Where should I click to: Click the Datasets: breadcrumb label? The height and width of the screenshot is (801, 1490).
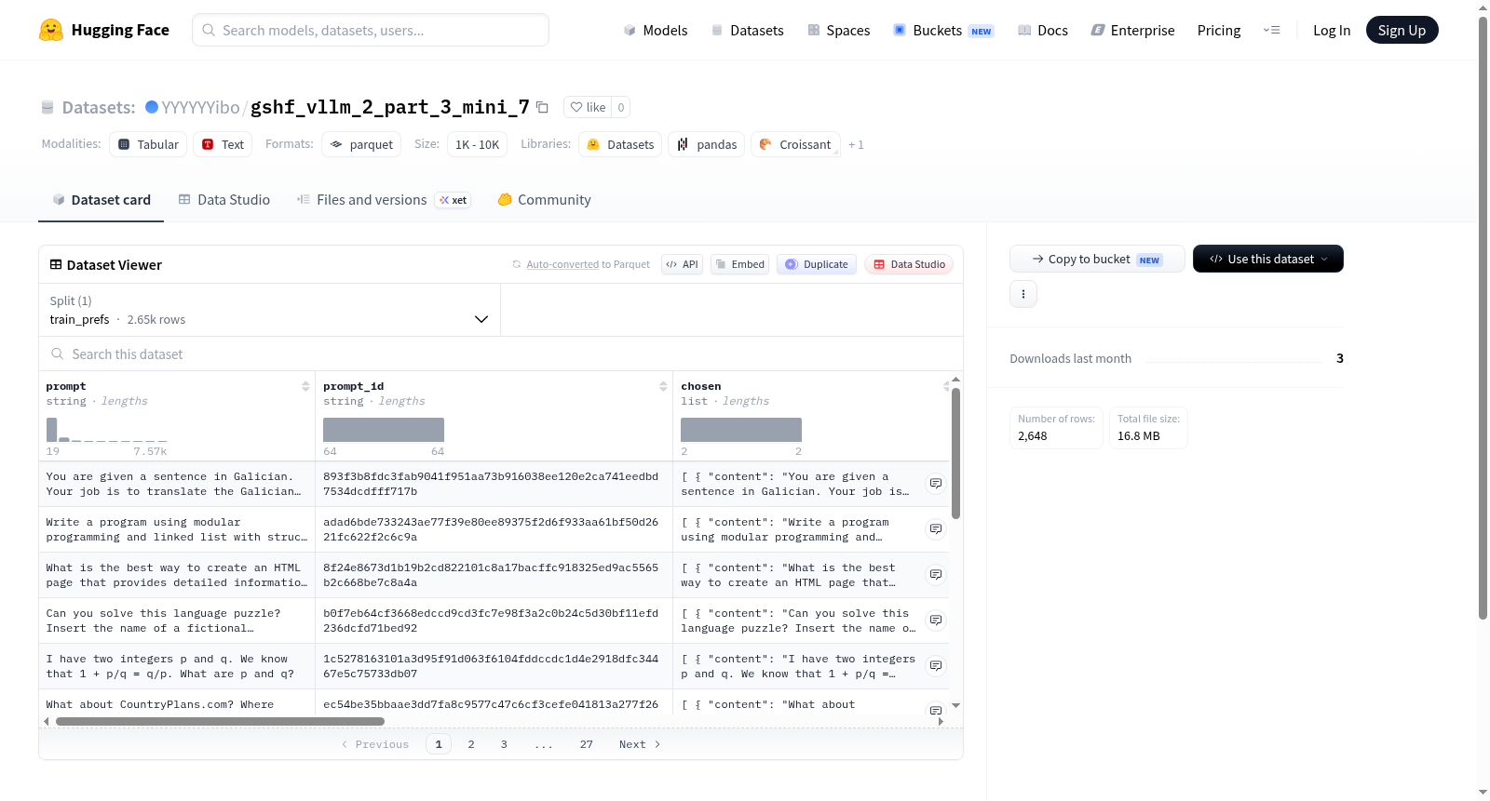click(99, 107)
